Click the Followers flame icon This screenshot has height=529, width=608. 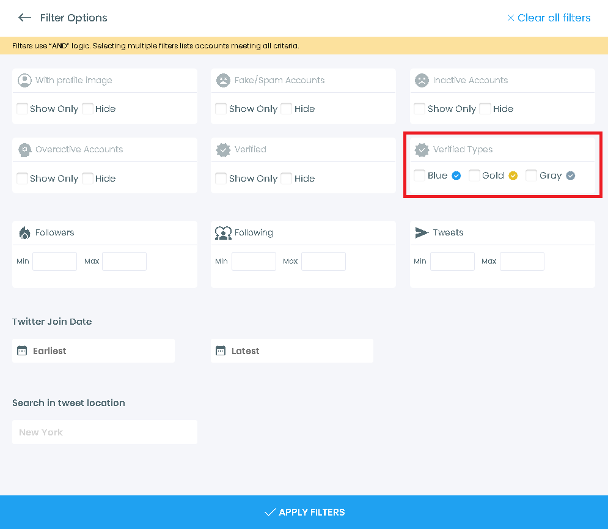(x=24, y=233)
